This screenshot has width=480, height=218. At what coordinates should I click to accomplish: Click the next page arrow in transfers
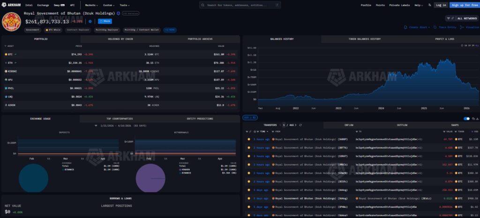pyautogui.click(x=295, y=125)
